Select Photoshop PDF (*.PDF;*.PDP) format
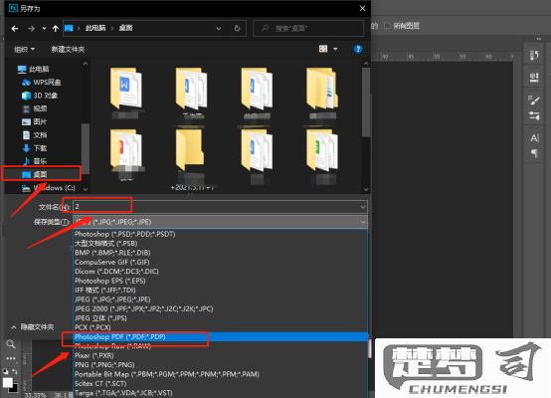 [220, 337]
